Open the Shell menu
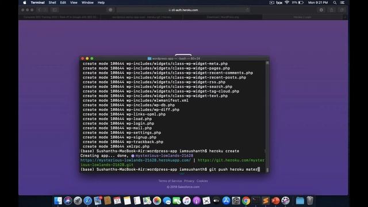Image resolution: width=368 pixels, height=207 pixels. [52, 2]
